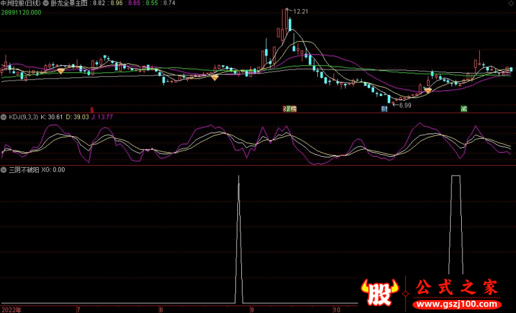The width and height of the screenshot is (516, 313).
Task: Click the 涨榜 marker at chart bottom
Action: tap(290, 108)
